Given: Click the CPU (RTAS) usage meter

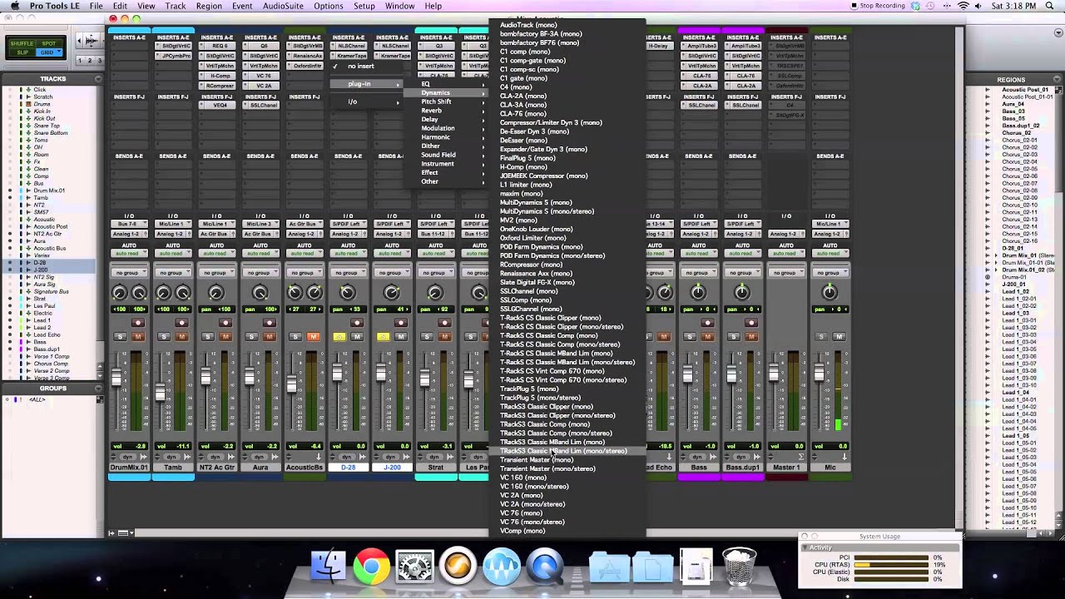Looking at the screenshot, I should pos(890,565).
